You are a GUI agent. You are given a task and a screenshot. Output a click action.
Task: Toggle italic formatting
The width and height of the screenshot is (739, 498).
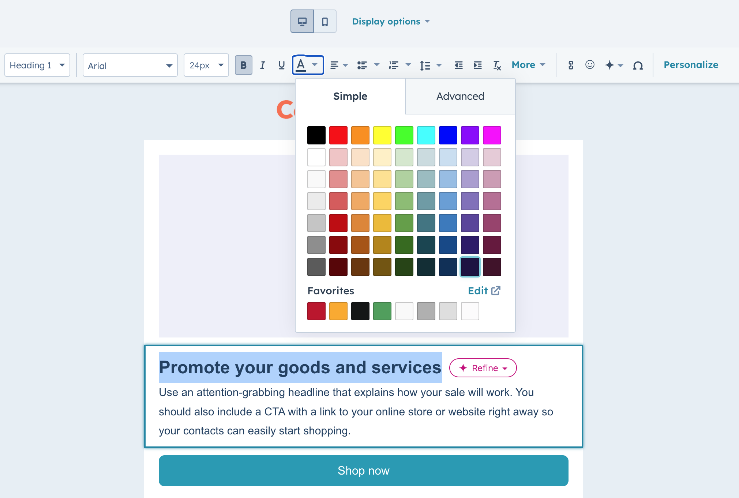pos(262,65)
